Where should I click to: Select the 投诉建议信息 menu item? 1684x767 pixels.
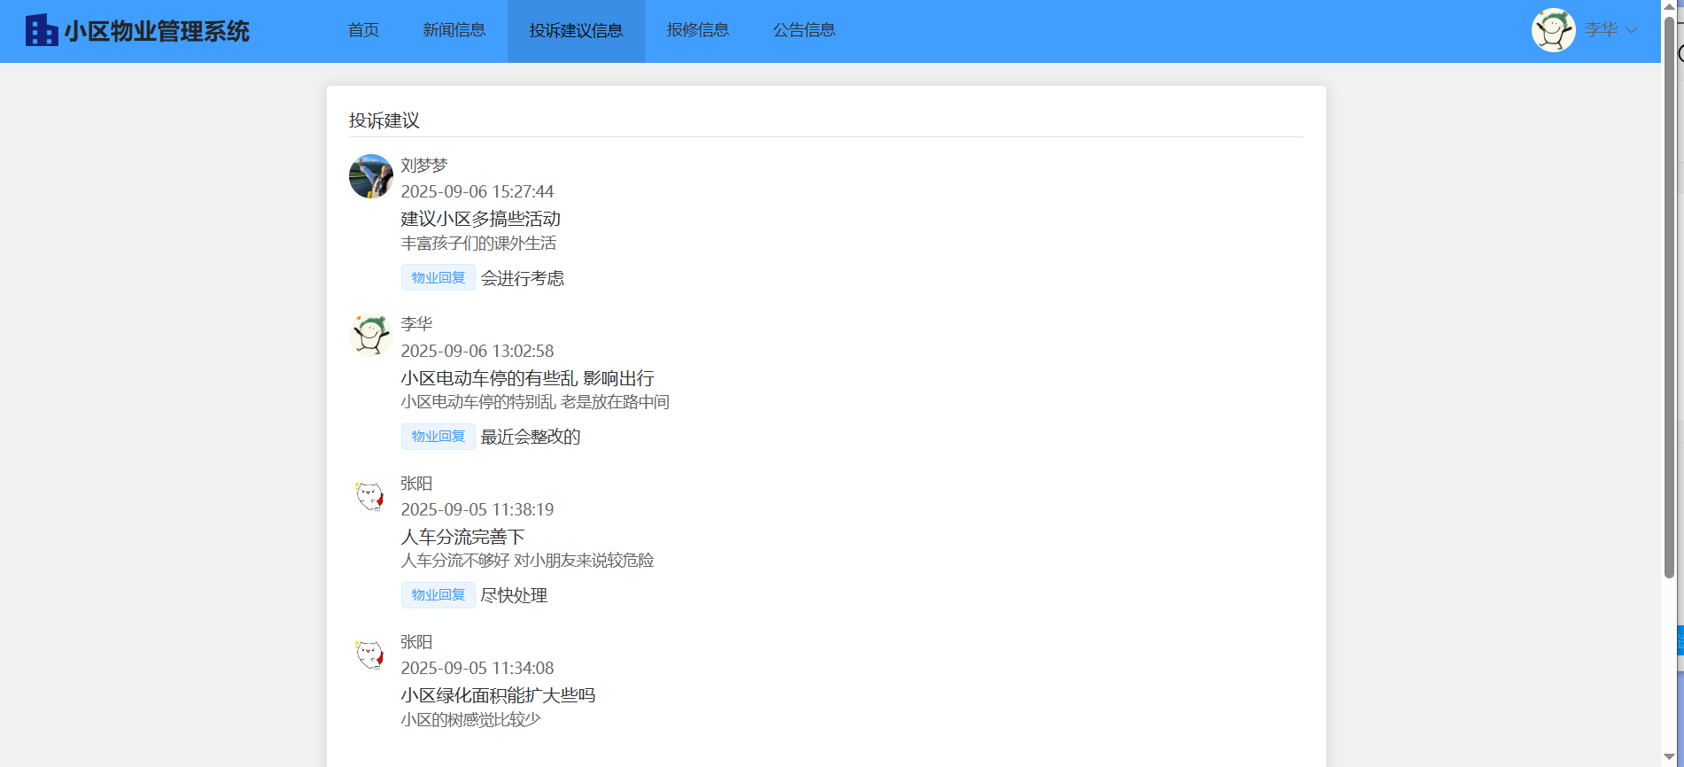[x=576, y=30]
